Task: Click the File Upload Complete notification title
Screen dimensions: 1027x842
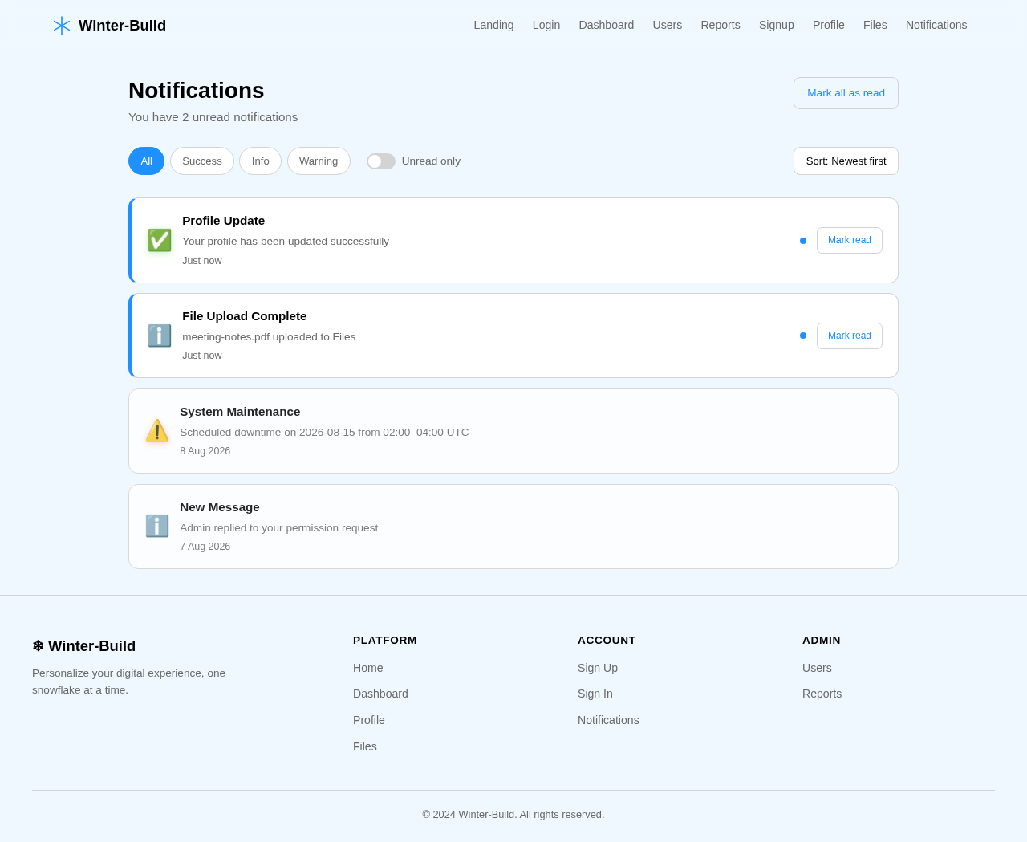Action: click(245, 316)
